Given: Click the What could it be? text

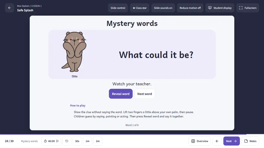Looking at the screenshot, I should tap(156, 55).
